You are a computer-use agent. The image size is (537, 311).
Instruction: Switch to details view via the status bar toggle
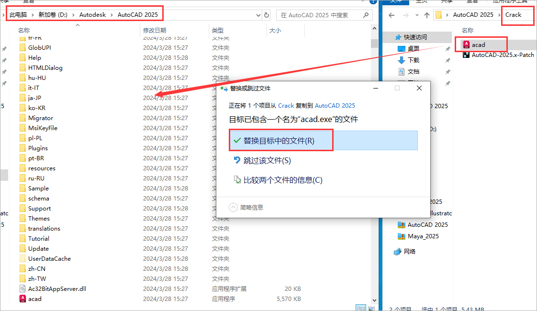(x=361, y=307)
